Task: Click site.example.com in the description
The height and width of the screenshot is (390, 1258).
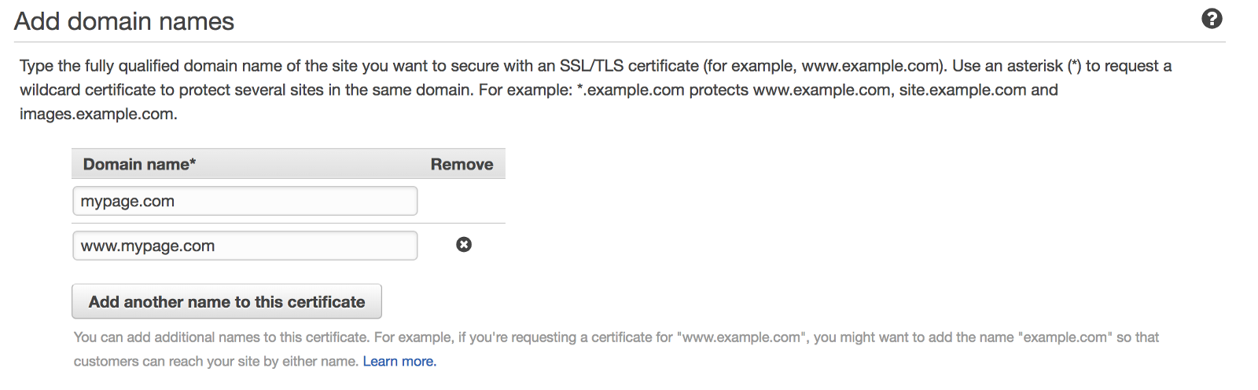Action: point(962,90)
